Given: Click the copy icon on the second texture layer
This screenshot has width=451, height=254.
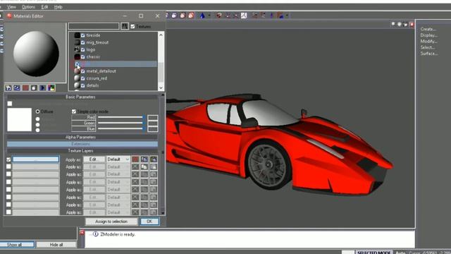Looking at the screenshot, I should tap(144, 167).
